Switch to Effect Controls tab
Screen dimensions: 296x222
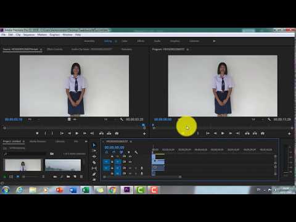[x=55, y=49]
